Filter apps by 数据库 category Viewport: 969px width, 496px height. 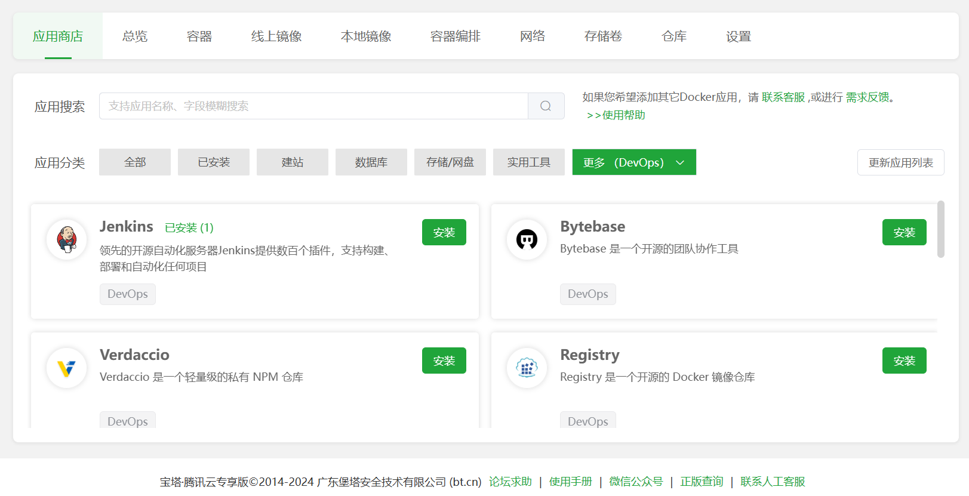(x=371, y=162)
